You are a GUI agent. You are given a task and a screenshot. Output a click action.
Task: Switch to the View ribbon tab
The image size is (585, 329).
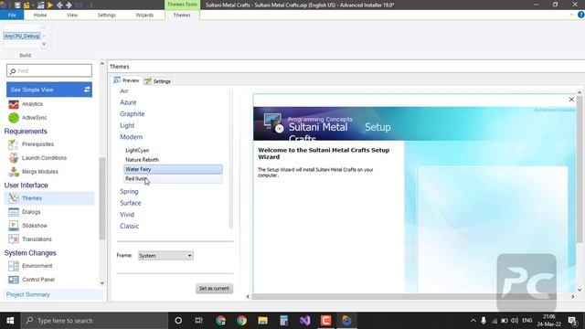click(72, 15)
